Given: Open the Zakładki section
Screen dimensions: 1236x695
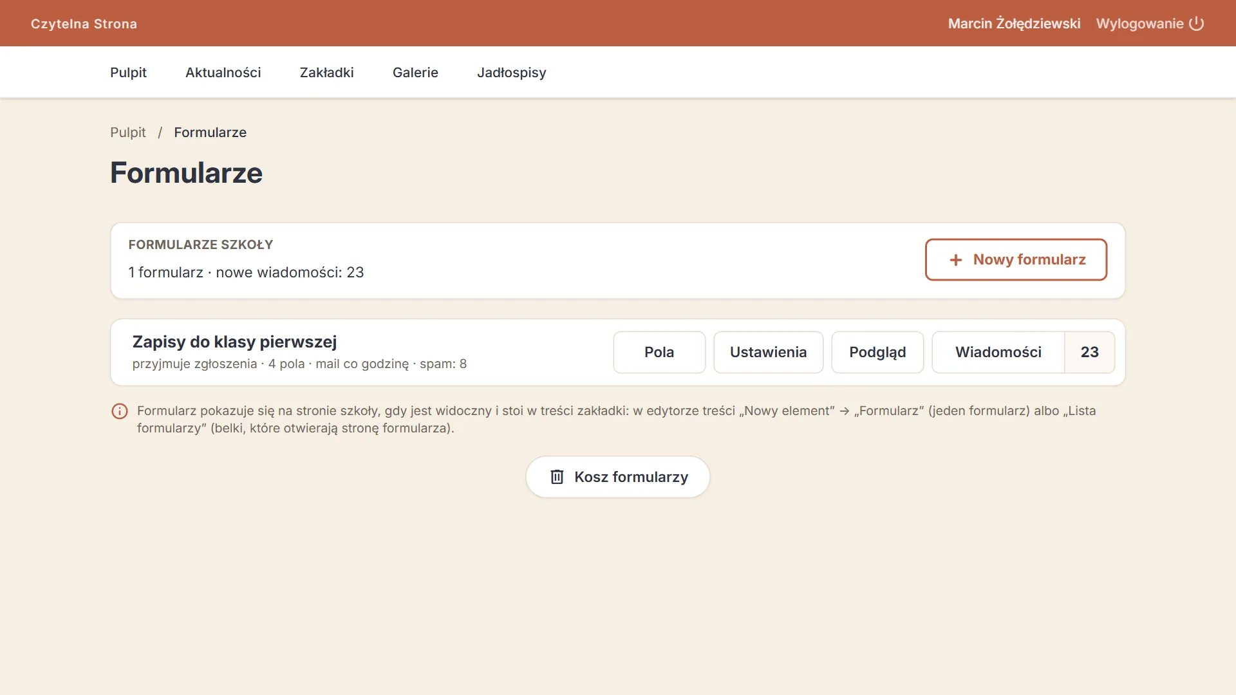Looking at the screenshot, I should coord(327,73).
